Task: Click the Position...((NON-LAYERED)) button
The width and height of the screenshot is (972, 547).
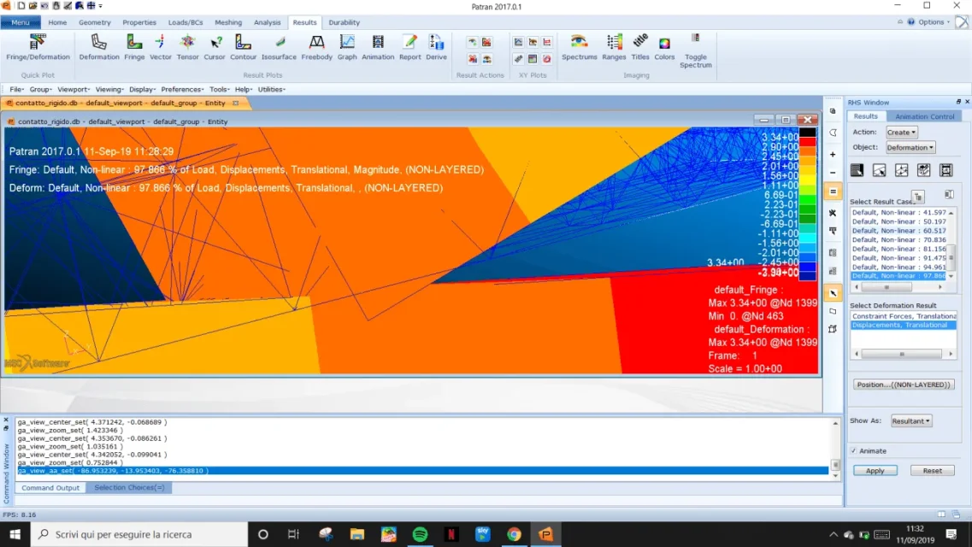Action: click(x=904, y=385)
